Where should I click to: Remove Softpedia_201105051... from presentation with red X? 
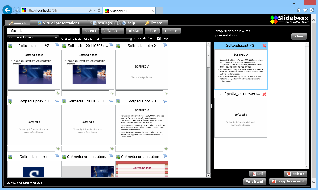(x=264, y=94)
